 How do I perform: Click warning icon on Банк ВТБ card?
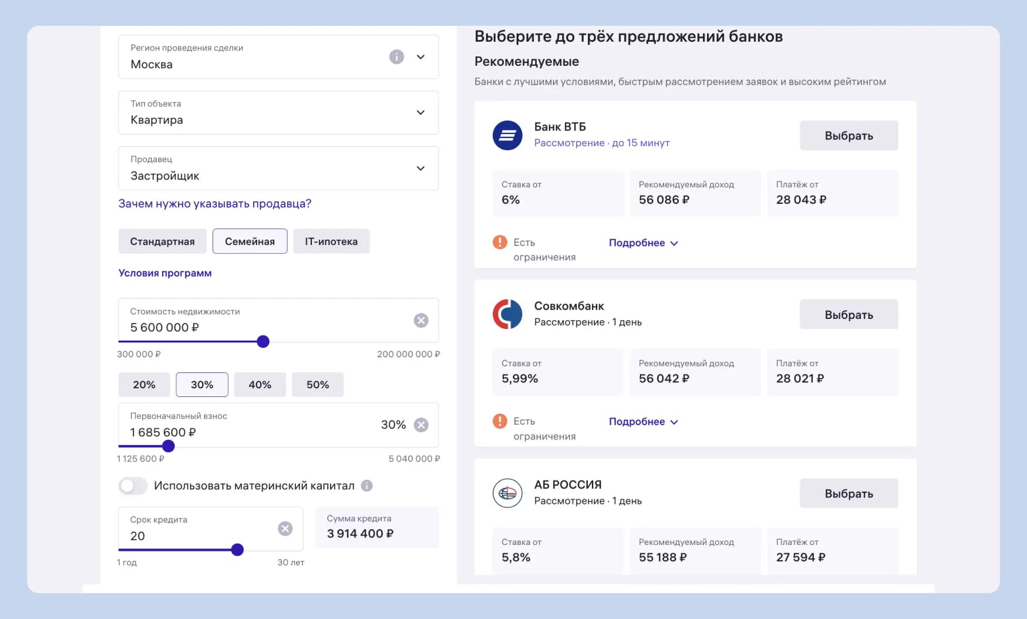tap(500, 242)
